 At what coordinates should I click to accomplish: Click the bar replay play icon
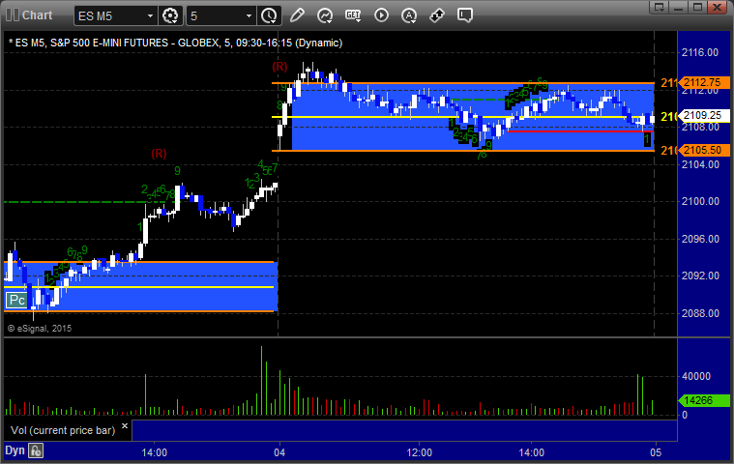coord(381,15)
